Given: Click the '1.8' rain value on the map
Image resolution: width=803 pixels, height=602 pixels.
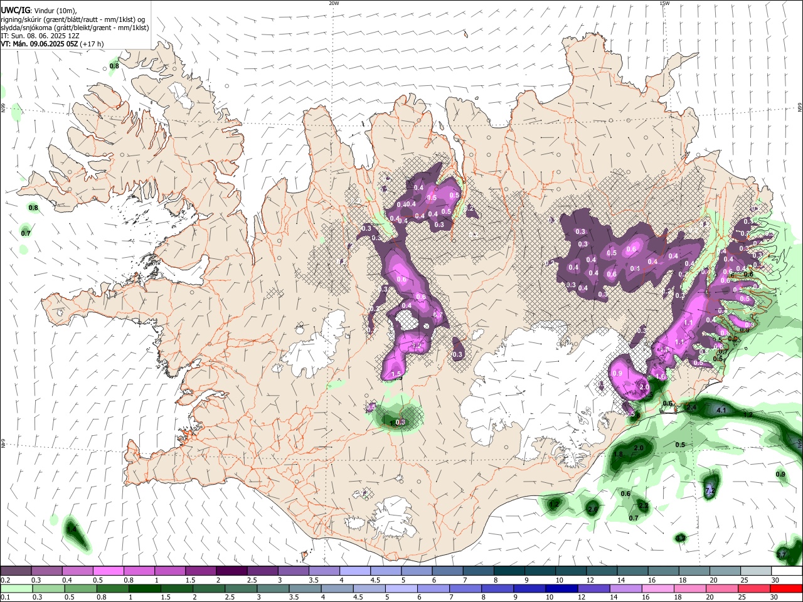Looking at the screenshot, I should click(618, 455).
